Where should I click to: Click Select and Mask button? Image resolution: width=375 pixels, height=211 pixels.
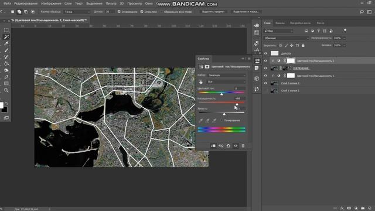click(246, 12)
